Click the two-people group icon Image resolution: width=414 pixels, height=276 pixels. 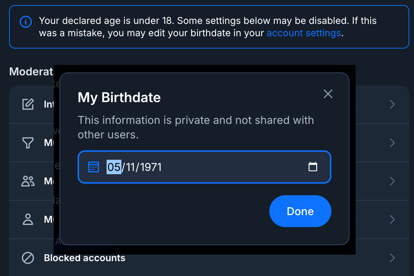pyautogui.click(x=28, y=181)
